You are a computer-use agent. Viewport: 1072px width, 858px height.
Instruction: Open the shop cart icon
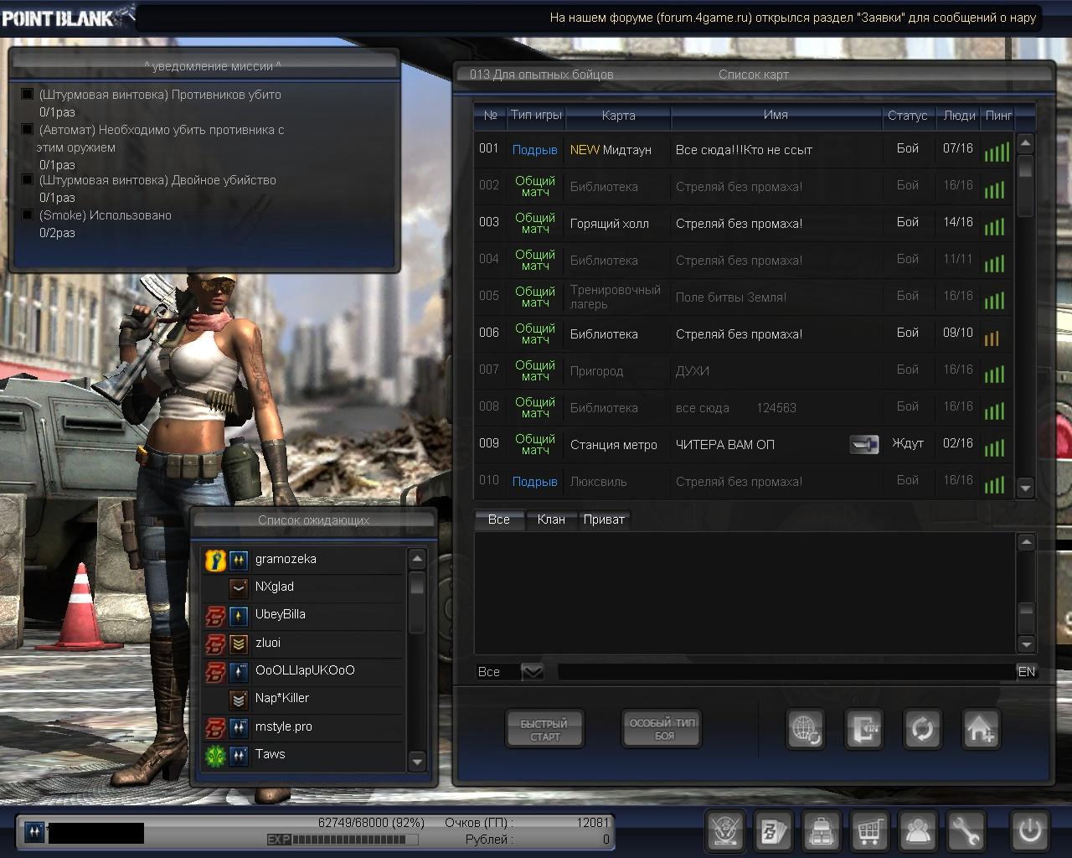click(869, 831)
